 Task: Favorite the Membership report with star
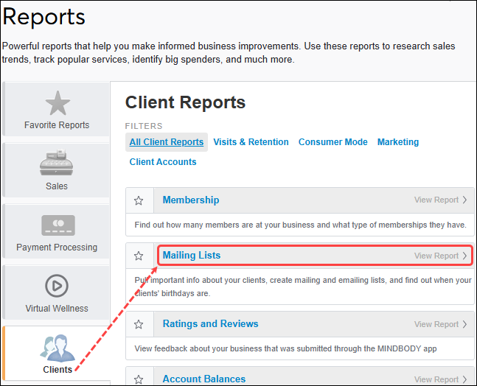pos(139,200)
